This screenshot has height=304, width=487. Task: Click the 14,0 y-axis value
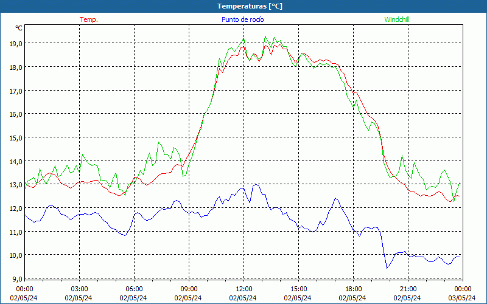16,161
